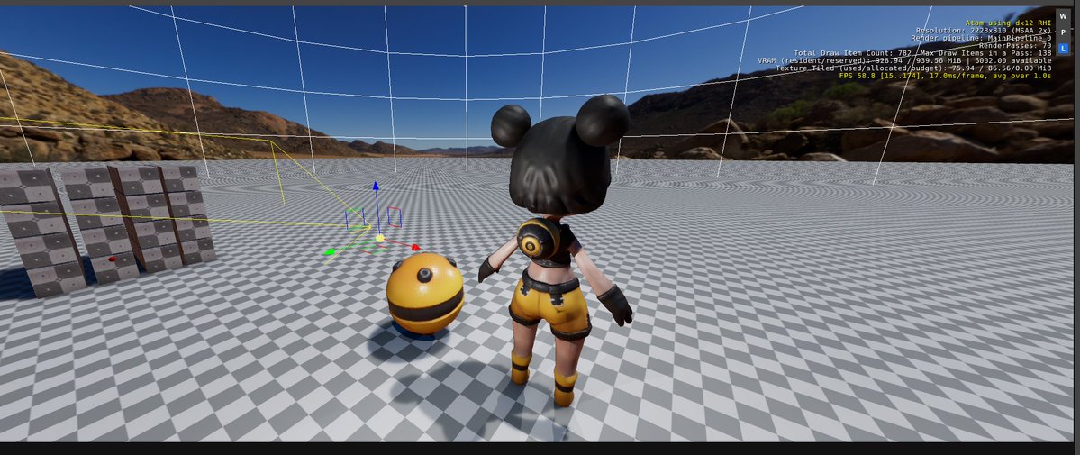
Task: Click the 'Resolution: 2228x810 (MSAA 2x)' line
Action: [984, 31]
